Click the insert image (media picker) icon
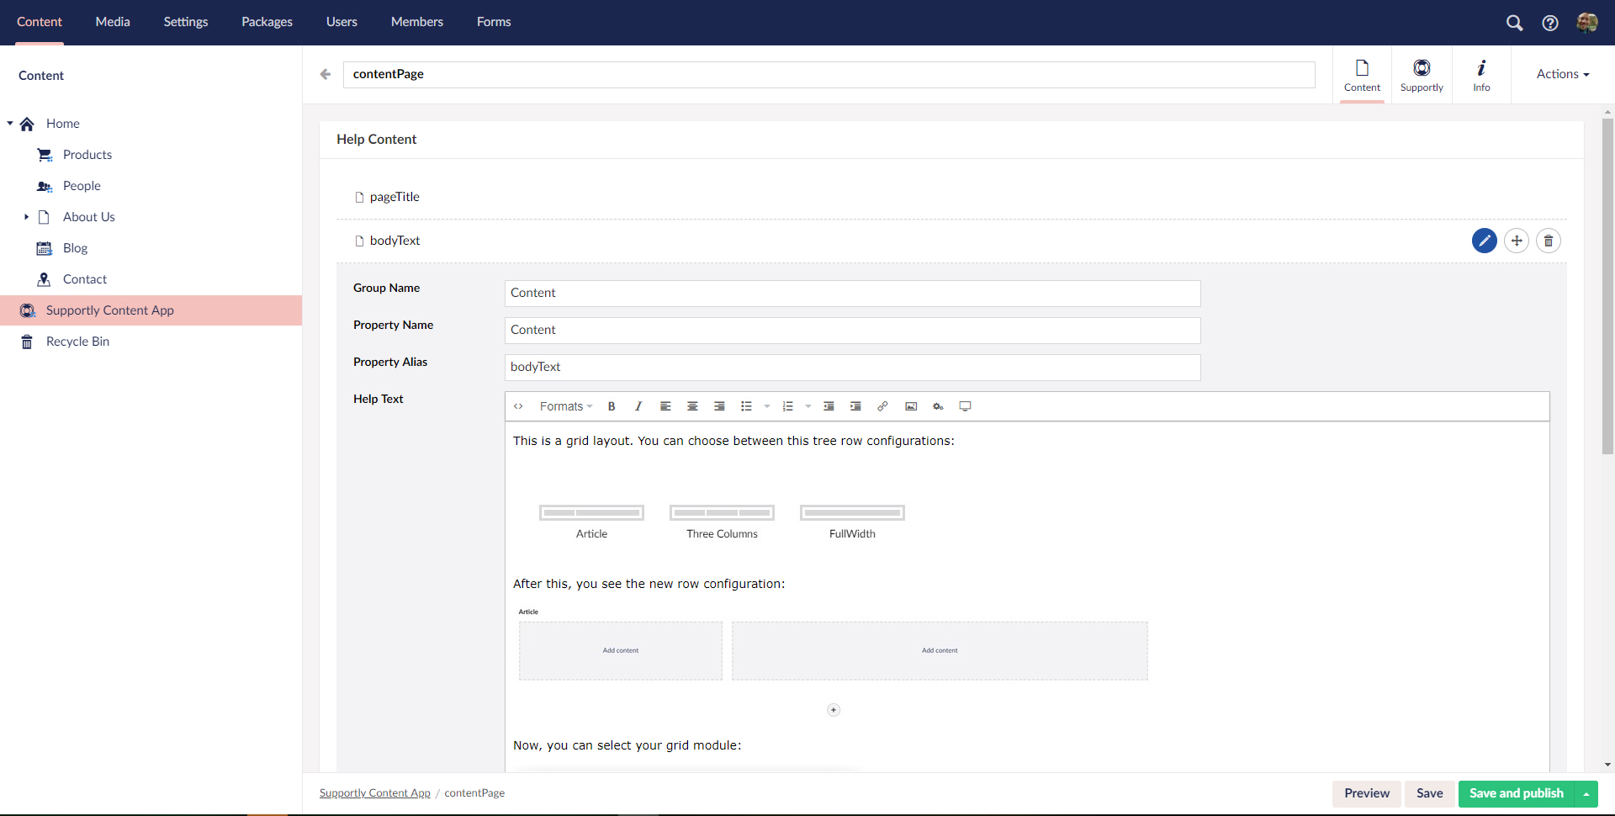 point(911,406)
